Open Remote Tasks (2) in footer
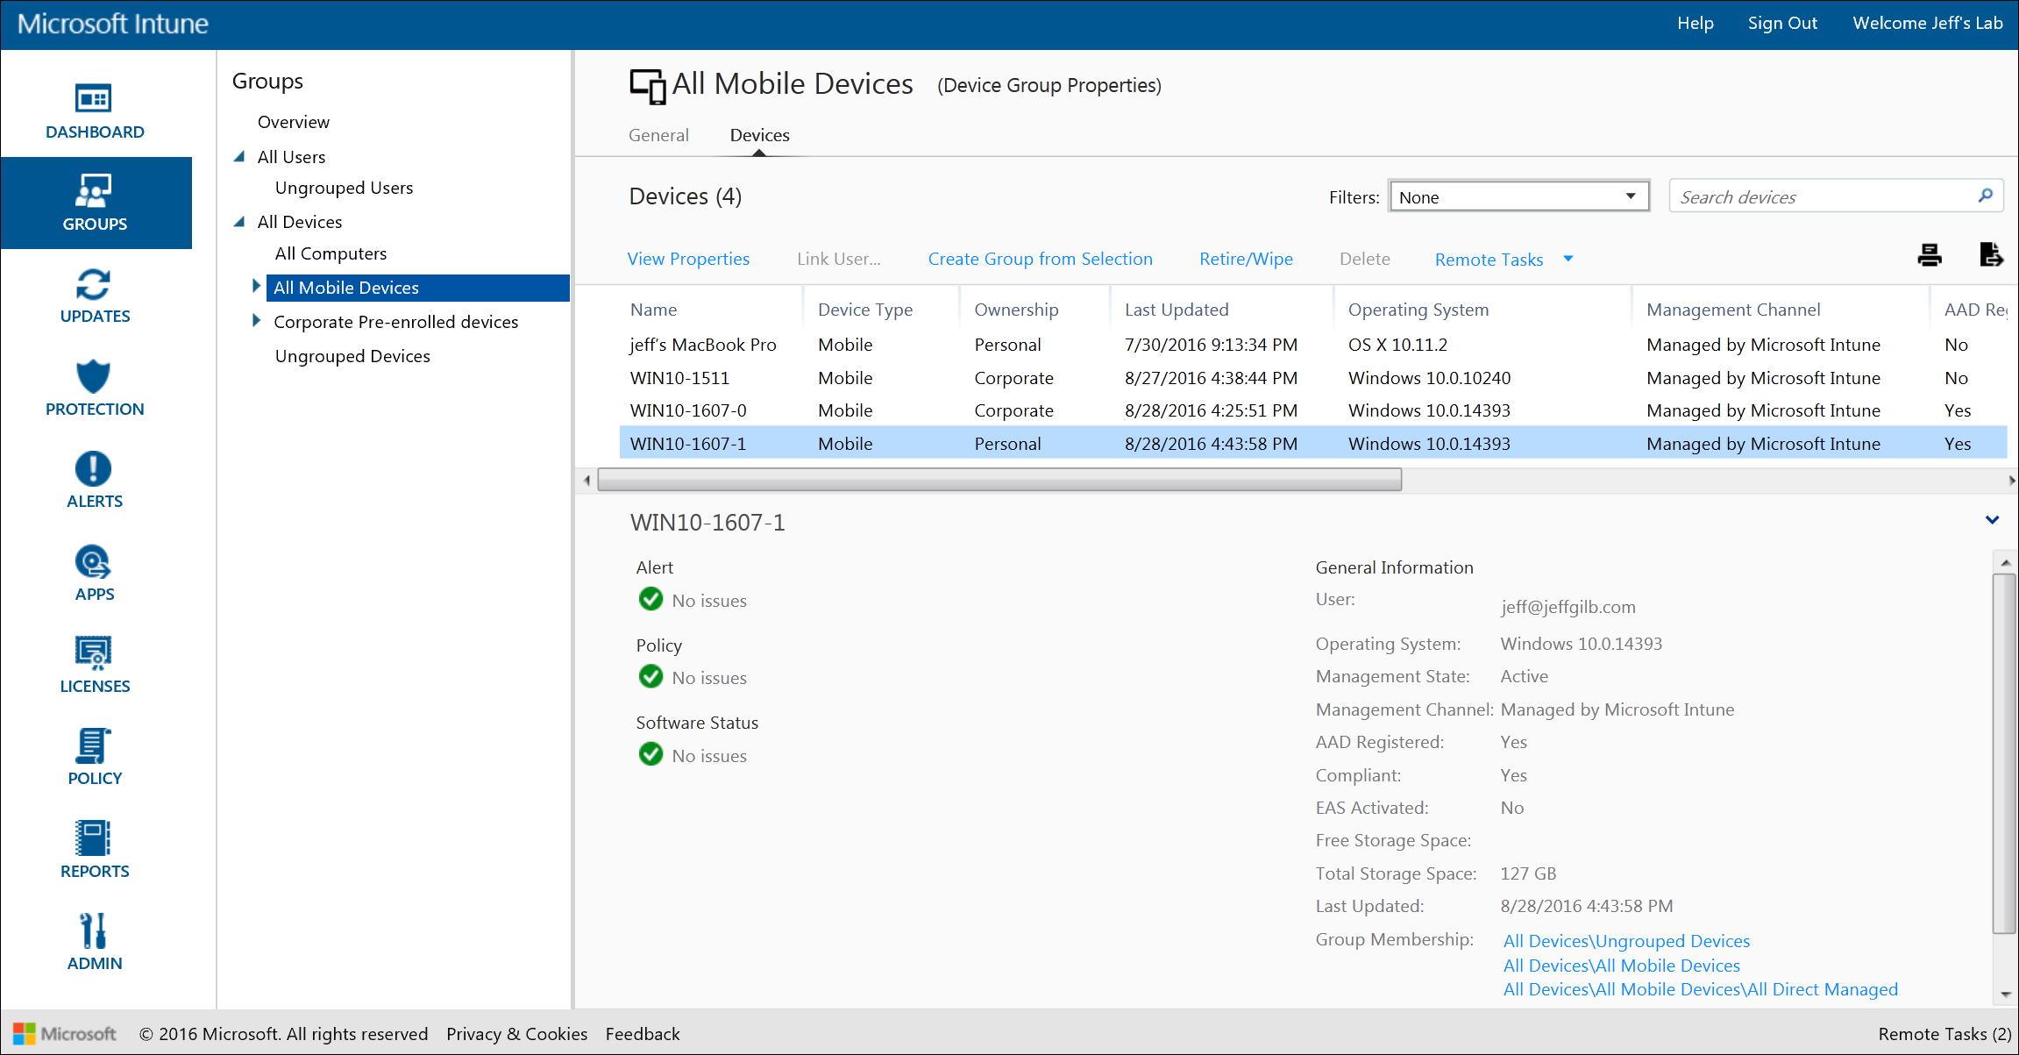 click(1944, 1034)
